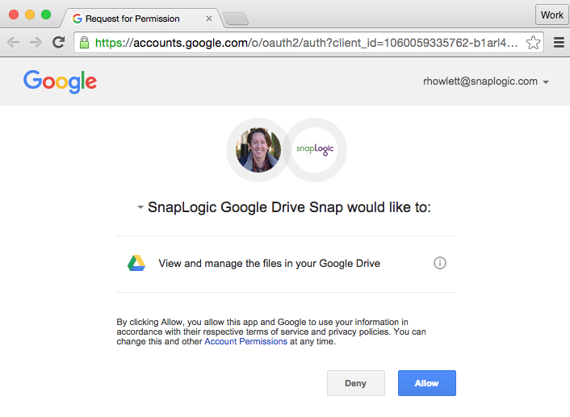The width and height of the screenshot is (570, 417).
Task: Click the Deny button
Action: pyautogui.click(x=356, y=383)
